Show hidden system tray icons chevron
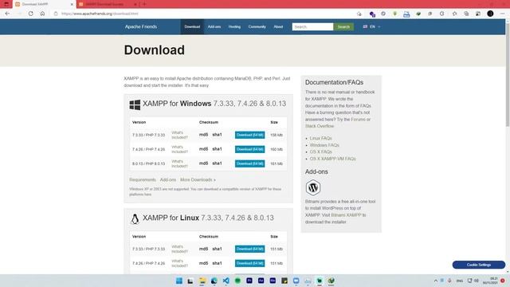 (x=436, y=281)
